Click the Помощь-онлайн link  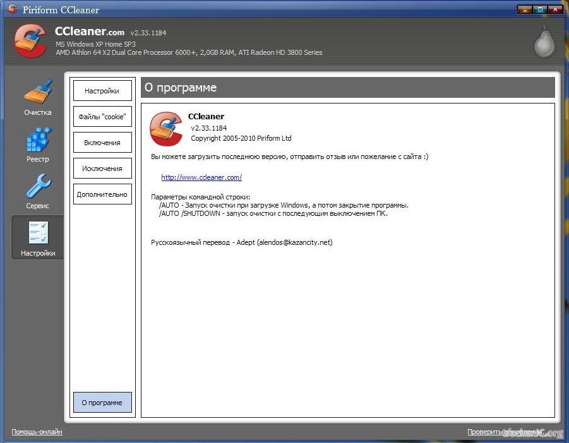37,432
